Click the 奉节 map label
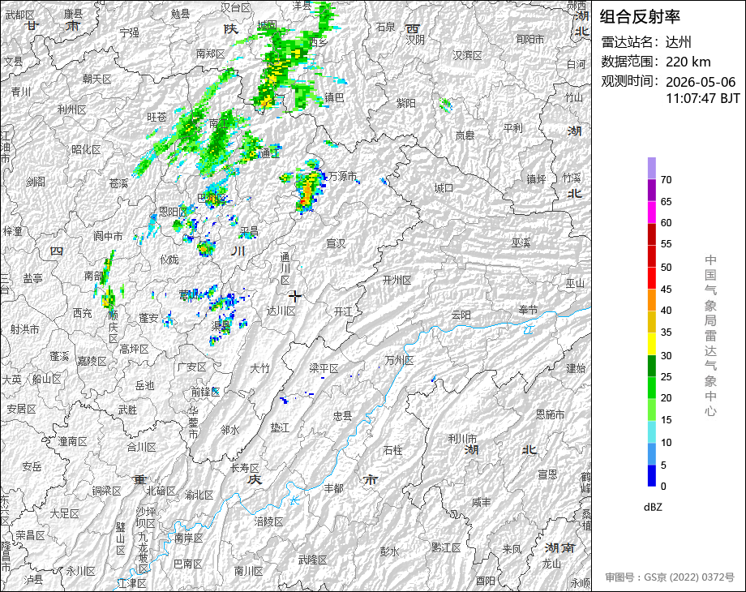The width and height of the screenshot is (746, 592). 528,310
